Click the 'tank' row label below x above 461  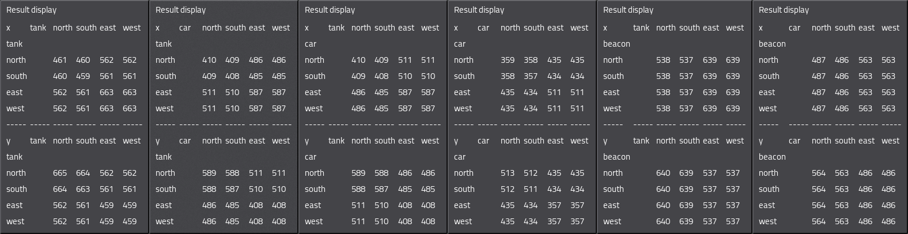14,44
